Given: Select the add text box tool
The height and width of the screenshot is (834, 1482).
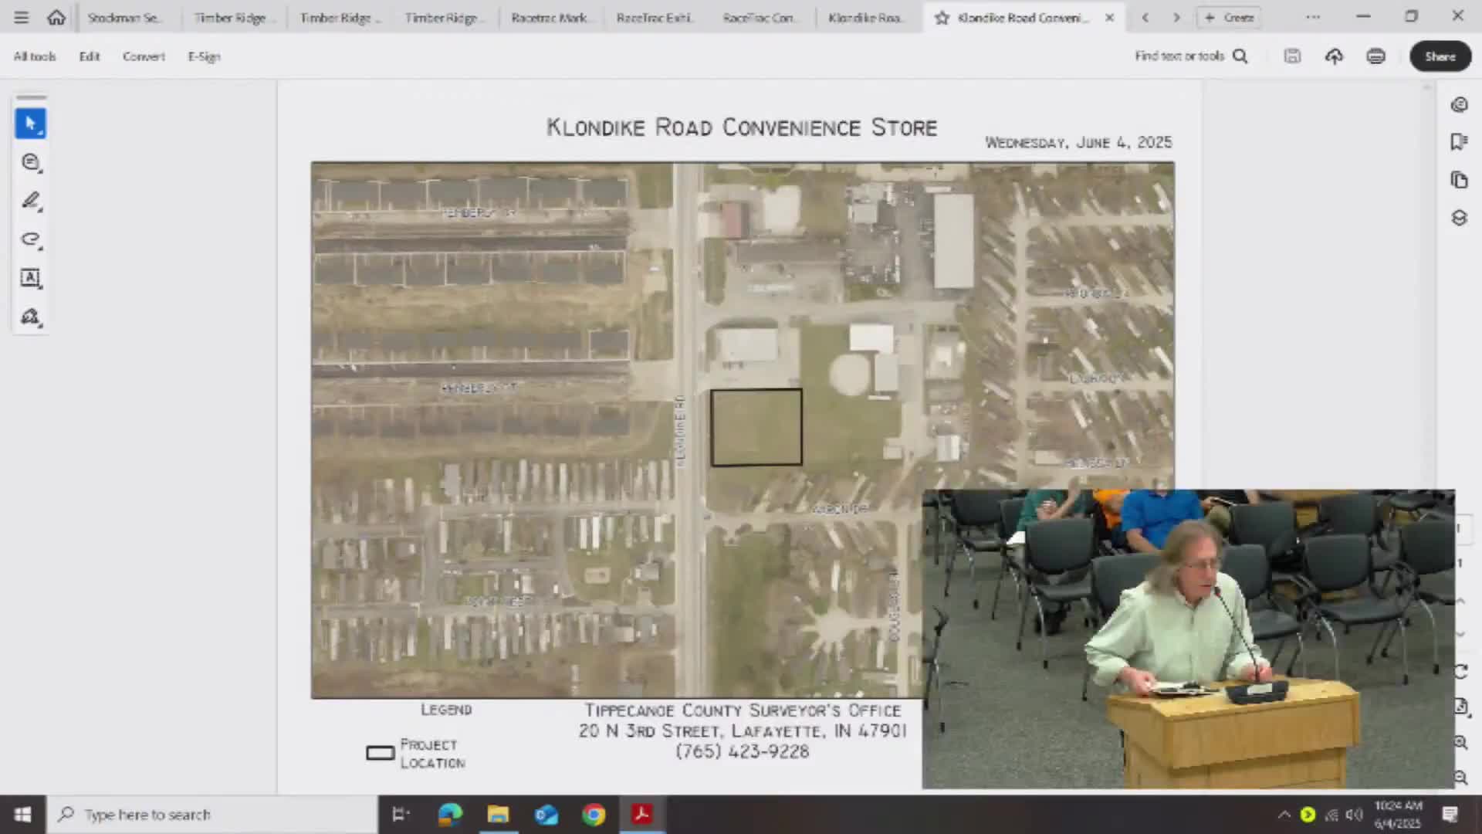Looking at the screenshot, I should coord(30,278).
